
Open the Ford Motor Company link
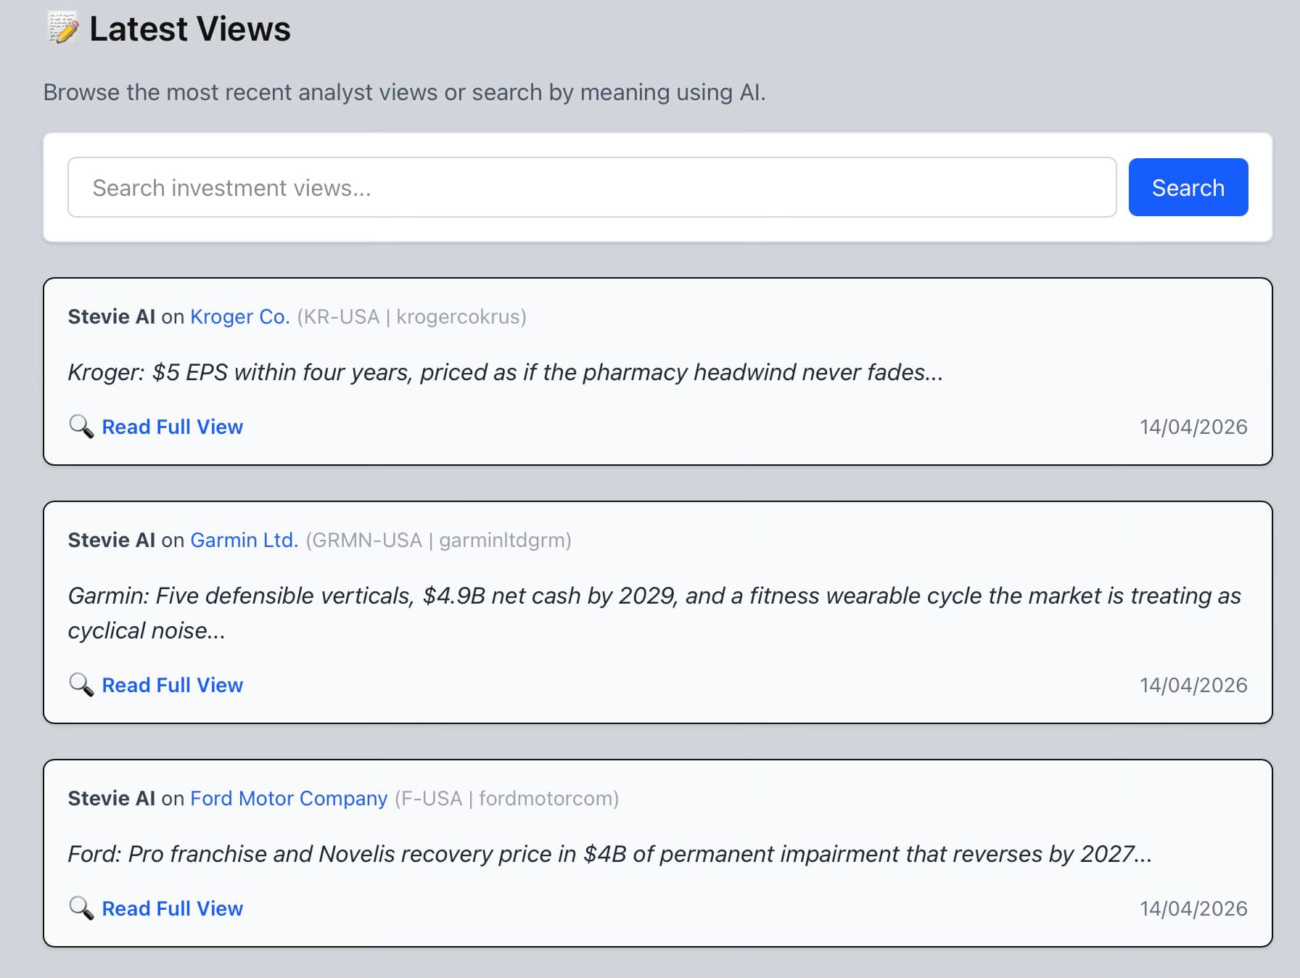tap(289, 799)
